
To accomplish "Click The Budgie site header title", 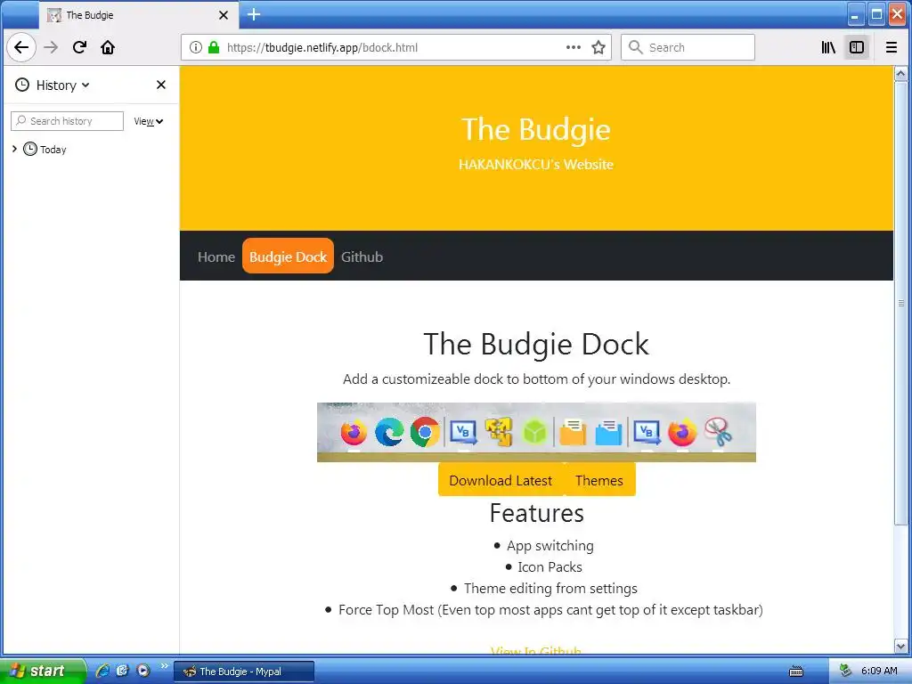I will 535,129.
